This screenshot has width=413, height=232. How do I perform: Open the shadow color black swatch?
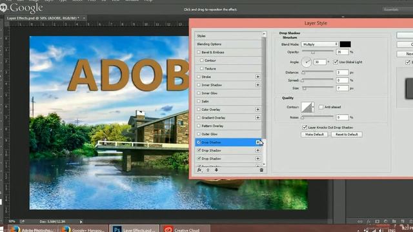[345, 44]
